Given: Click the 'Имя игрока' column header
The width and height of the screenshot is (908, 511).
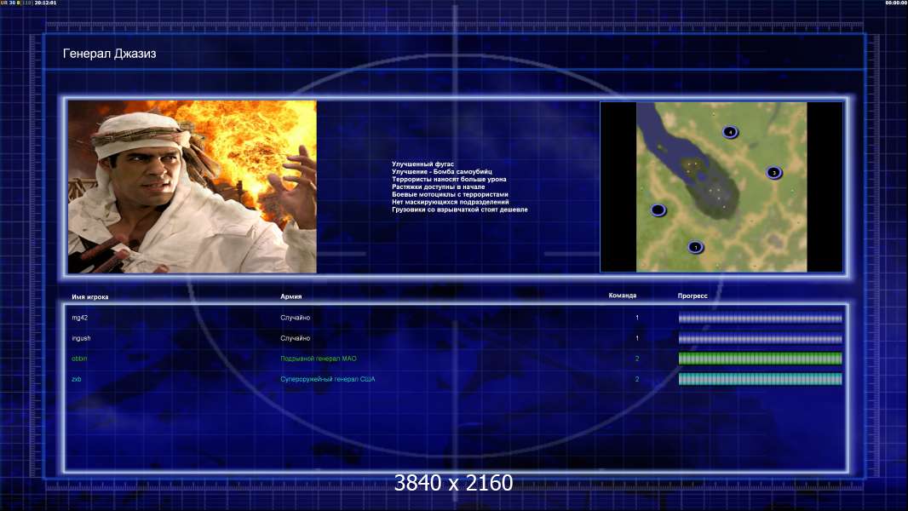Looking at the screenshot, I should click(x=89, y=297).
